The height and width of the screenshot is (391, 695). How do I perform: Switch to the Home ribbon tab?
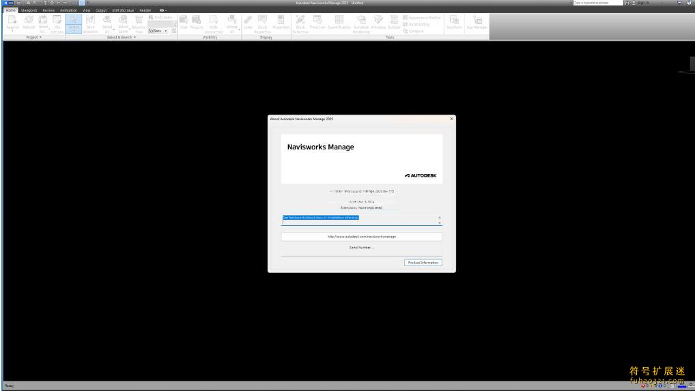point(11,10)
